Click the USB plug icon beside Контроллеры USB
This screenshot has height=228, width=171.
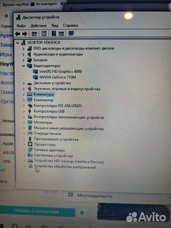[30, 111]
